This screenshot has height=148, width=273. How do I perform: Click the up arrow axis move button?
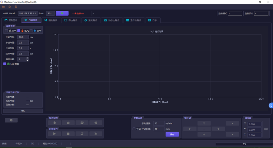(x=204, y=124)
